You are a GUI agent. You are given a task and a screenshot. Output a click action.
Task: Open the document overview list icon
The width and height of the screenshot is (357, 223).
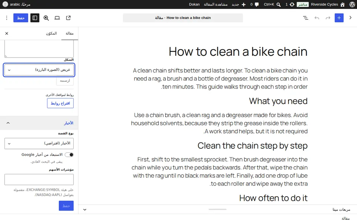(306, 18)
